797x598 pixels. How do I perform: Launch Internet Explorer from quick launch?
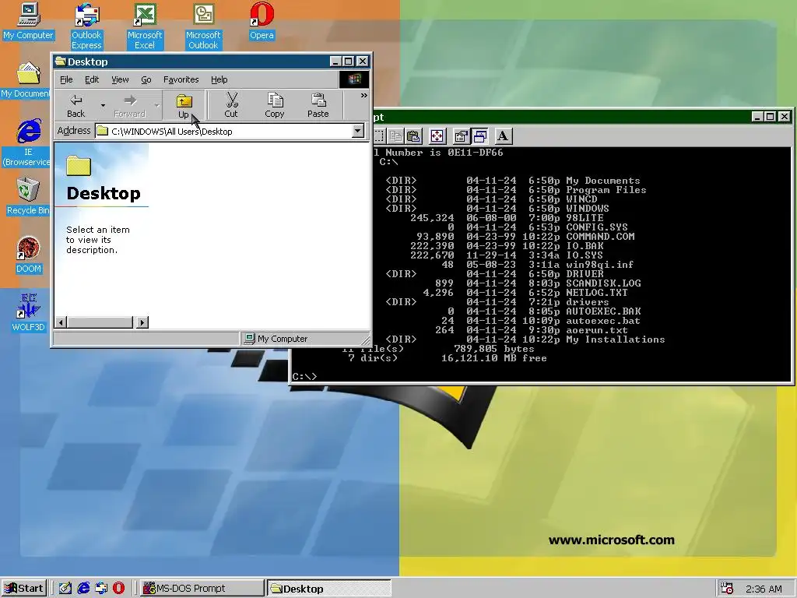click(x=83, y=589)
